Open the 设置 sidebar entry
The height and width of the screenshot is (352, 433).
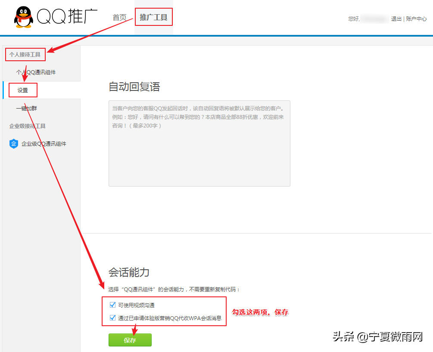click(23, 90)
